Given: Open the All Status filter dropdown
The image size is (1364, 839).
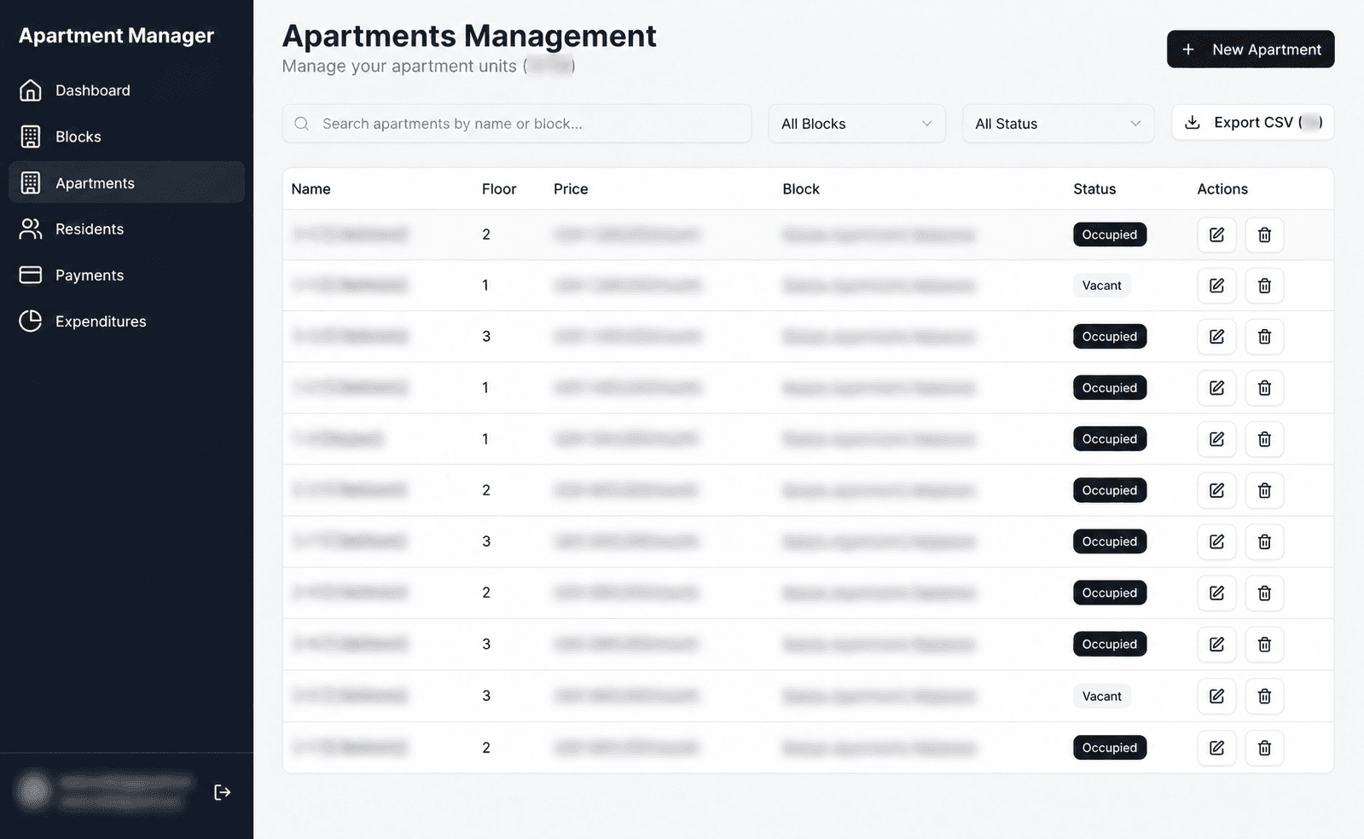Looking at the screenshot, I should click(1058, 124).
